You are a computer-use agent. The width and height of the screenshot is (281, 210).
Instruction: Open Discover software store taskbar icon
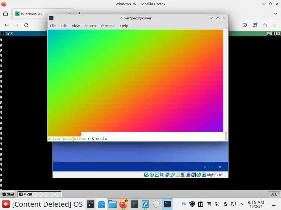point(102,204)
